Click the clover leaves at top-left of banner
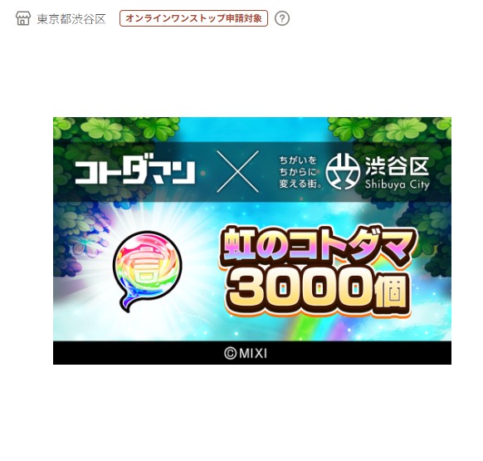 pos(115,129)
